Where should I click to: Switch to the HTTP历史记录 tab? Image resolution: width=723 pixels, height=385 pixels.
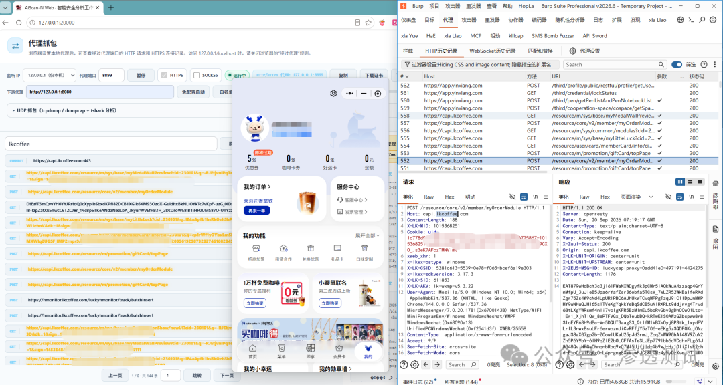[441, 51]
